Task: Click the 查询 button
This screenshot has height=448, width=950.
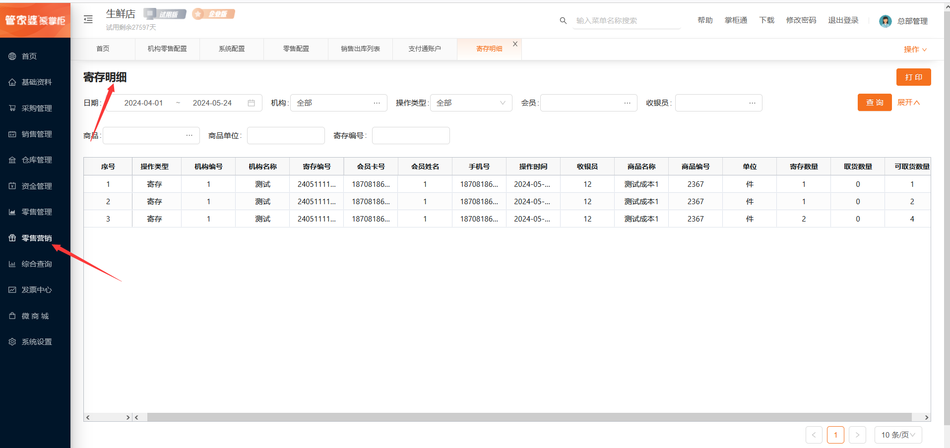Action: pos(875,103)
